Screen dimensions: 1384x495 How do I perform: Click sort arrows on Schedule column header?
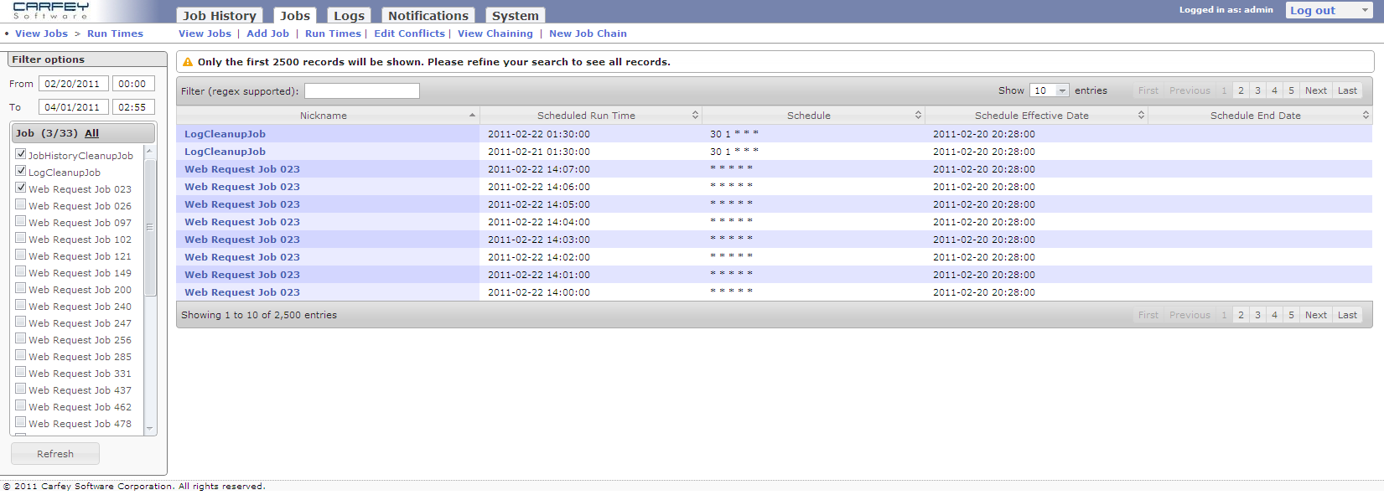click(x=918, y=116)
